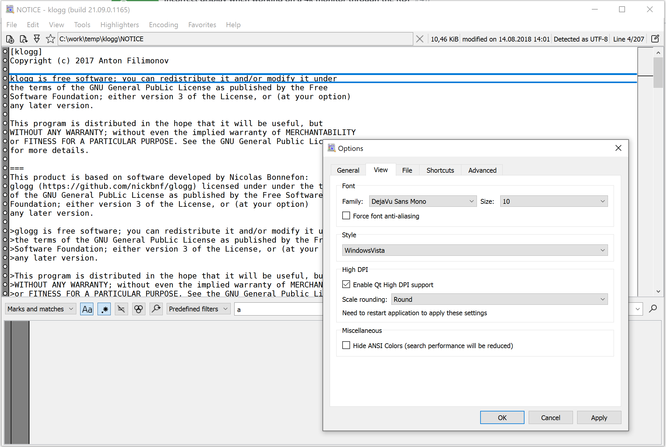Toggle the regex search button
Viewport: 666px width, 447px height.
(x=104, y=309)
